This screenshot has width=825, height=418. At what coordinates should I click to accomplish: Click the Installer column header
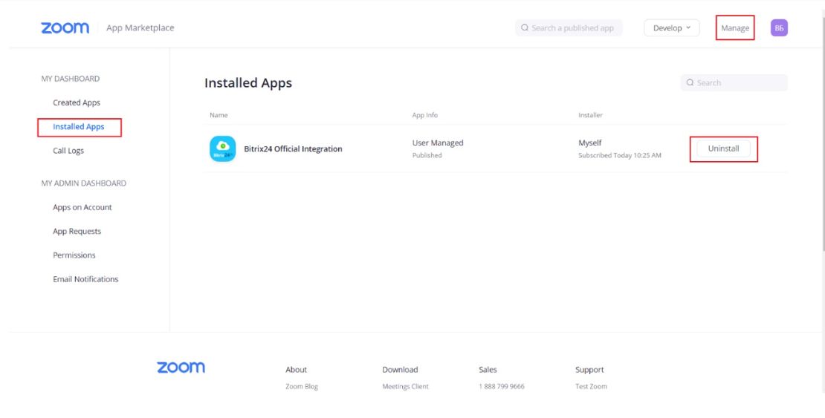[x=590, y=115]
